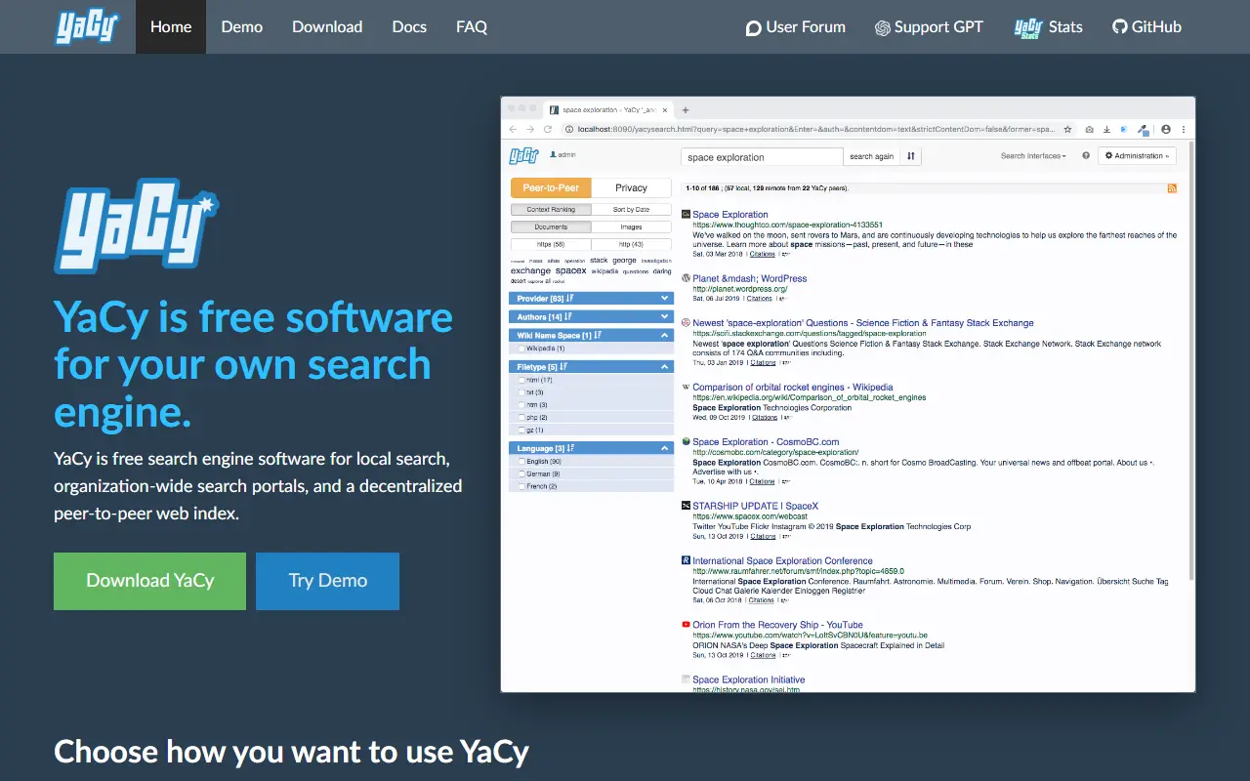1250x781 pixels.
Task: Open the three-dot browser menu in the screenshot
Action: click(x=1184, y=129)
